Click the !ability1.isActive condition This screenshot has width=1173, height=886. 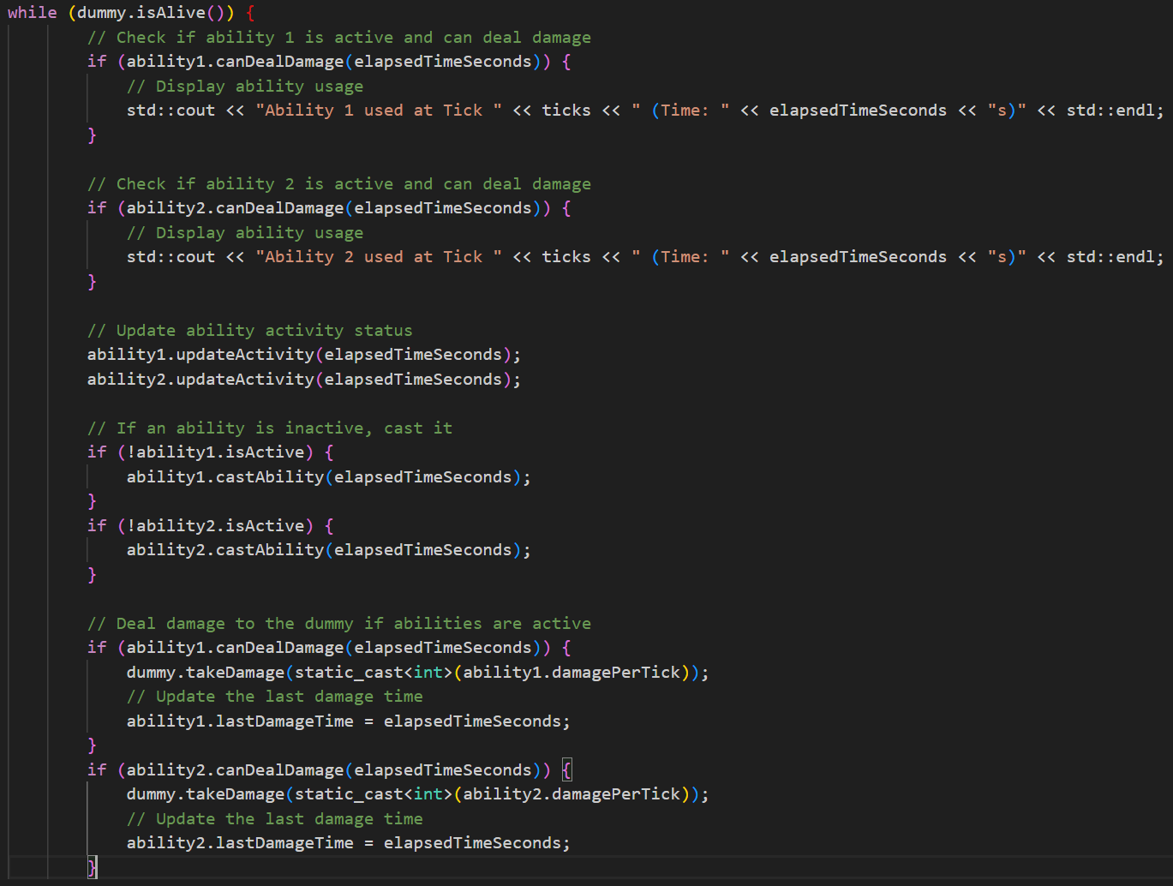(x=215, y=452)
